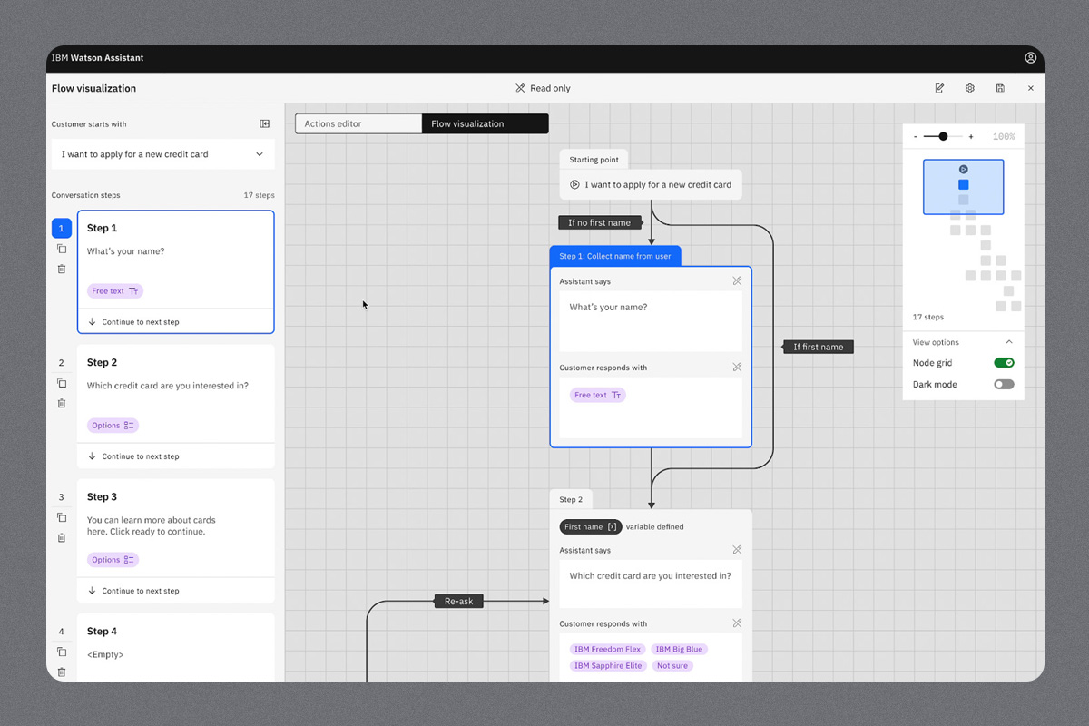The height and width of the screenshot is (726, 1089).
Task: Delete Step 1 with trash icon
Action: (x=62, y=269)
